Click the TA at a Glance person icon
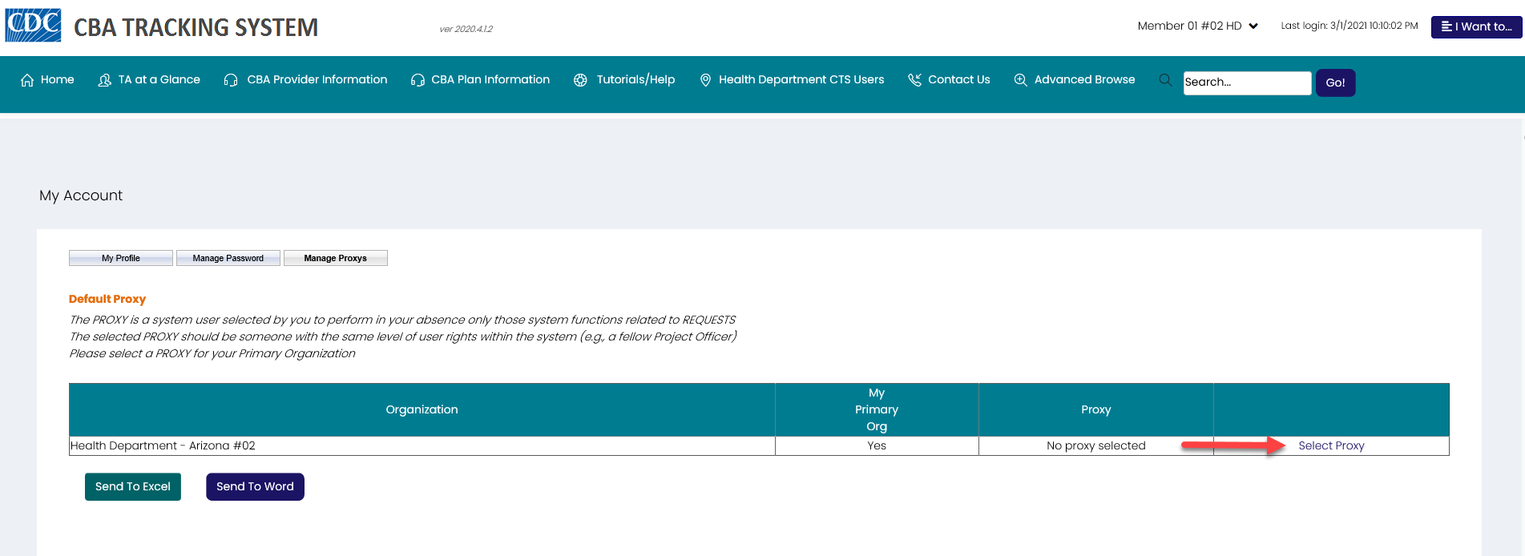The width and height of the screenshot is (1525, 556). point(104,80)
